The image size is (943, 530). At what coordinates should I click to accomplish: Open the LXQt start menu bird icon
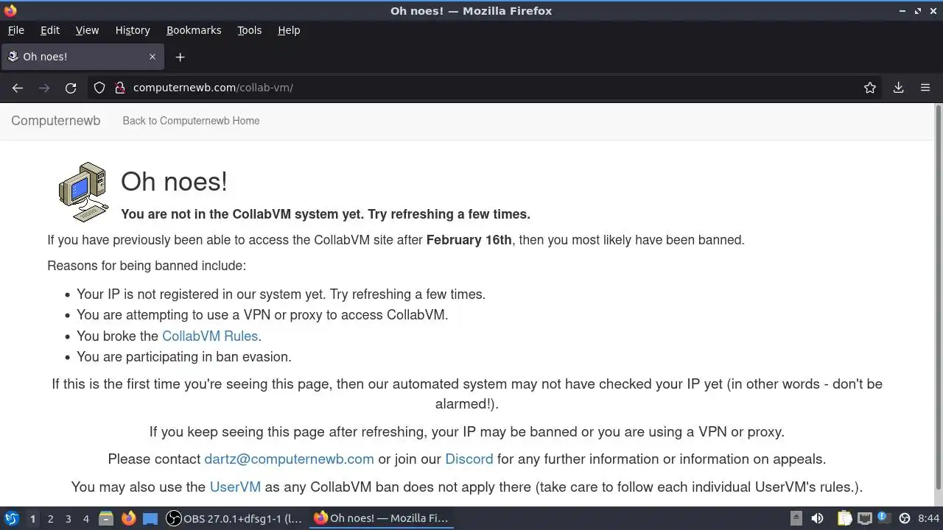(11, 518)
